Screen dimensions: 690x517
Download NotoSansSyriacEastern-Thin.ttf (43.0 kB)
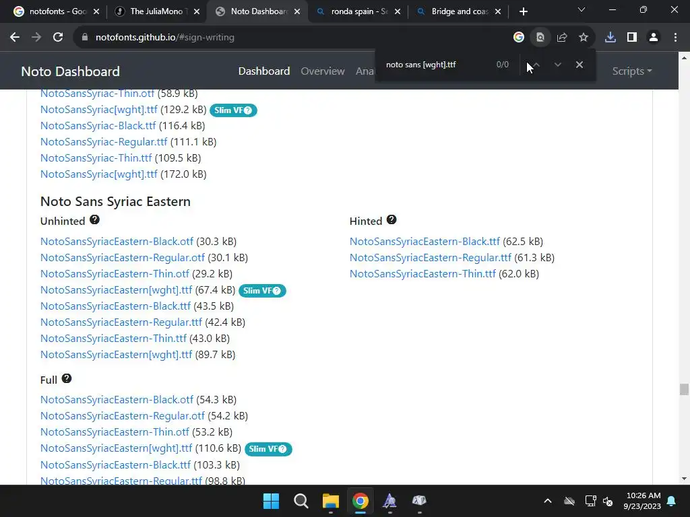coord(113,339)
